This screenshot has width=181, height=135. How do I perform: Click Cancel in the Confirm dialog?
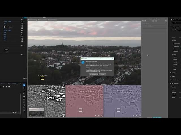coord(102,74)
